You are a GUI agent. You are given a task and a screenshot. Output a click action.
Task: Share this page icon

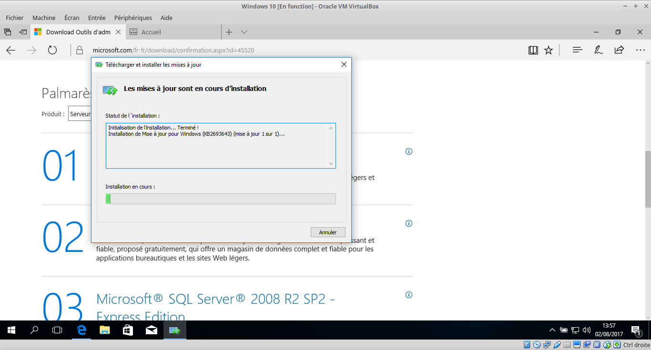[x=619, y=50]
